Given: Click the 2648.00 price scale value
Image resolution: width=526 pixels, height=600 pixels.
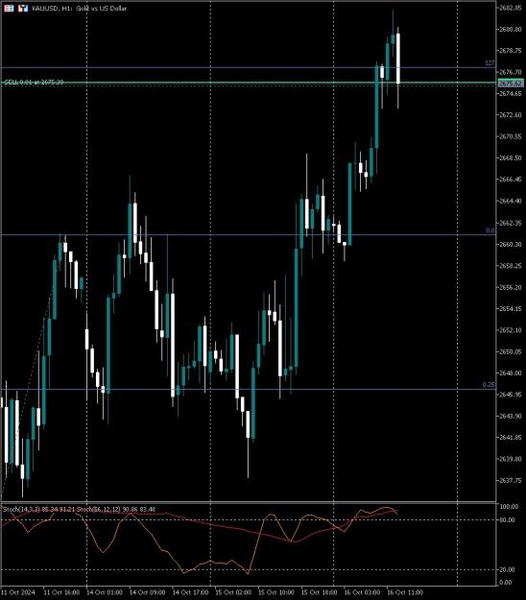Looking at the screenshot, I should 511,373.
